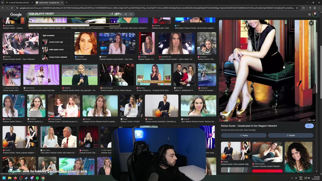This screenshot has height=181, width=322.
Task: Open the tab search dropdown arrow
Action: 2,3
